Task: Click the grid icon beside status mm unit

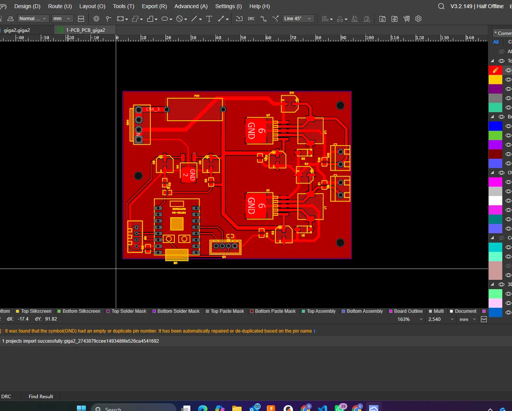Action: [x=484, y=319]
